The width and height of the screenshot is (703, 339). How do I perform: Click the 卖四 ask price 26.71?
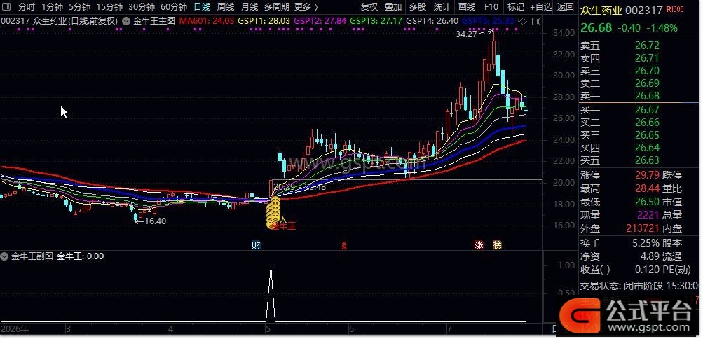(647, 58)
